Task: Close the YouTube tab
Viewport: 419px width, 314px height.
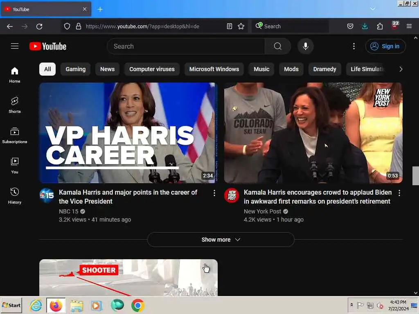Action: 85,9
